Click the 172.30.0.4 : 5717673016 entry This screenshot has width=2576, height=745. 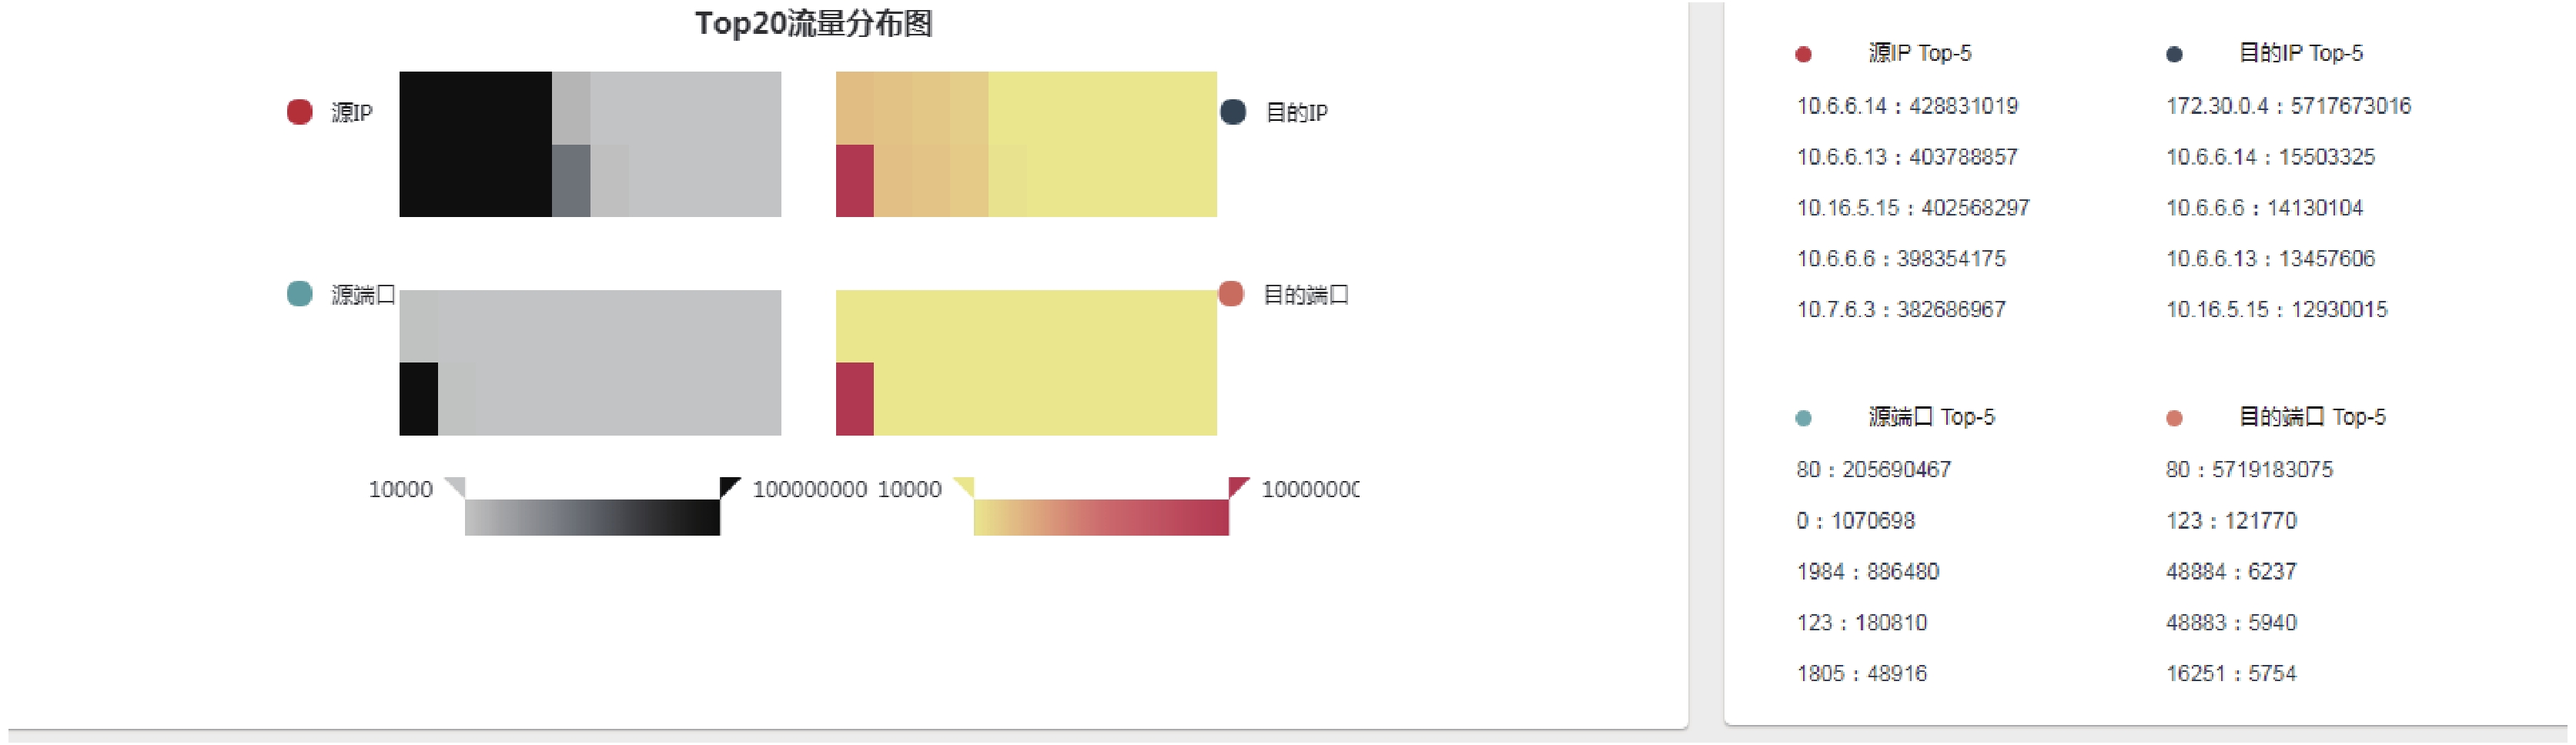click(2288, 106)
